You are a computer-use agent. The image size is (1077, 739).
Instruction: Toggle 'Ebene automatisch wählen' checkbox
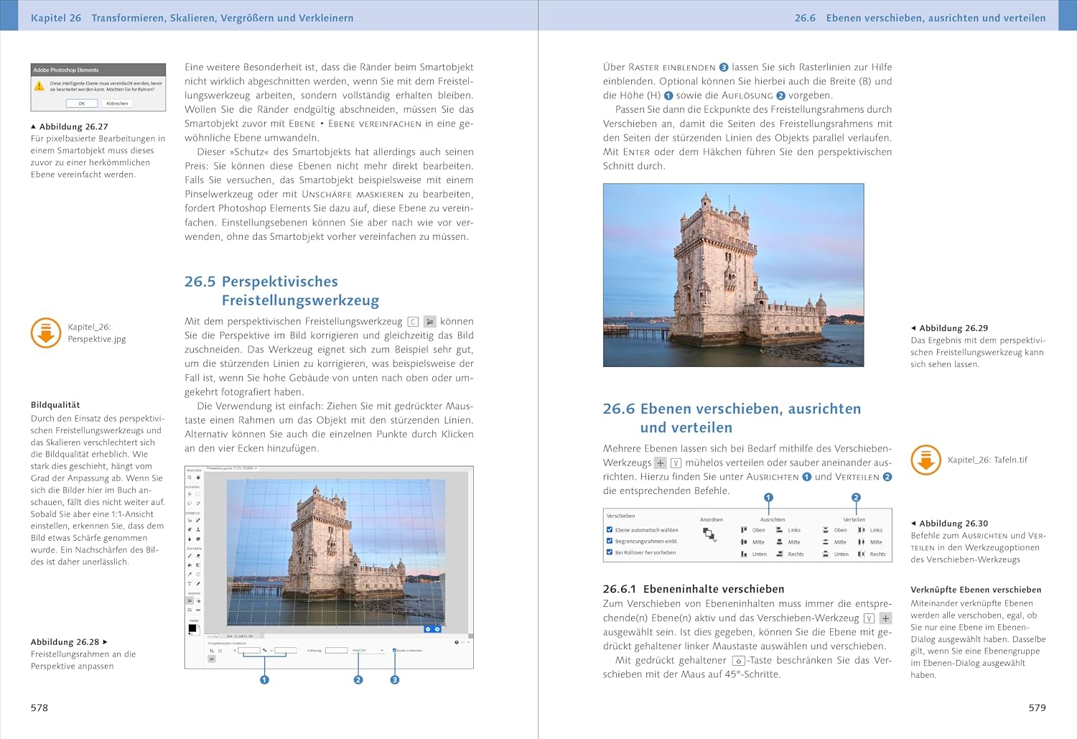610,530
